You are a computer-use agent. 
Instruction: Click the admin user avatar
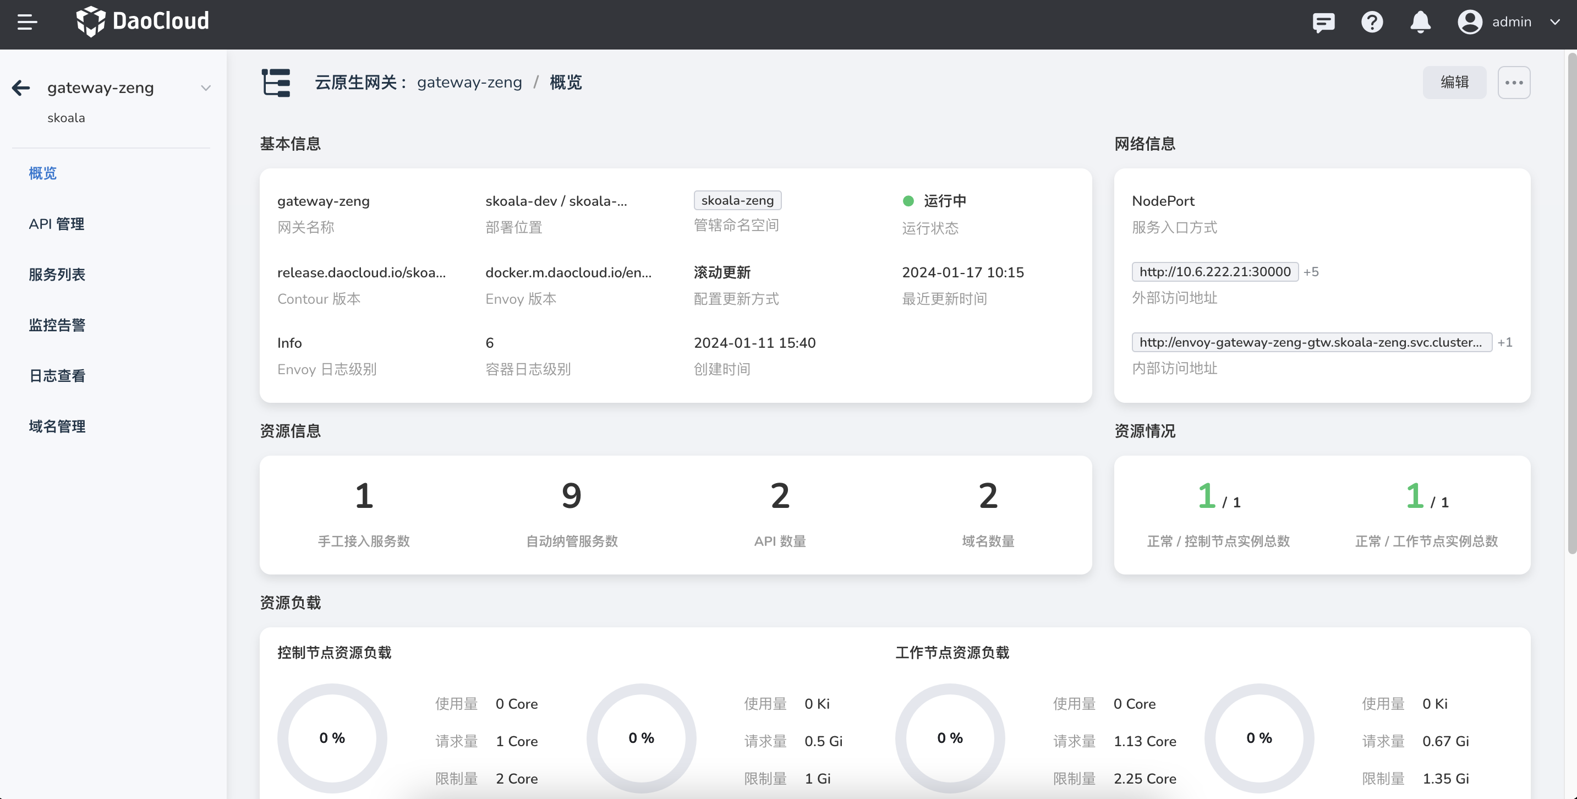pos(1470,22)
